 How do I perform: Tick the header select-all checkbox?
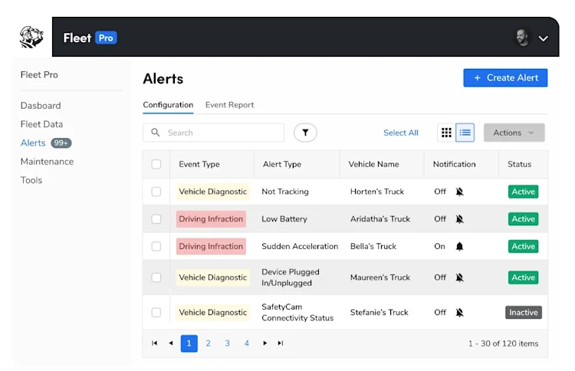coord(156,164)
